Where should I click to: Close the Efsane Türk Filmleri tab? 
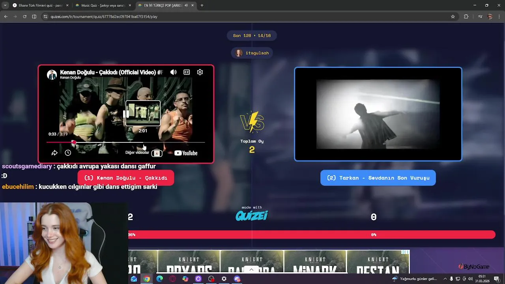pyautogui.click(x=67, y=6)
